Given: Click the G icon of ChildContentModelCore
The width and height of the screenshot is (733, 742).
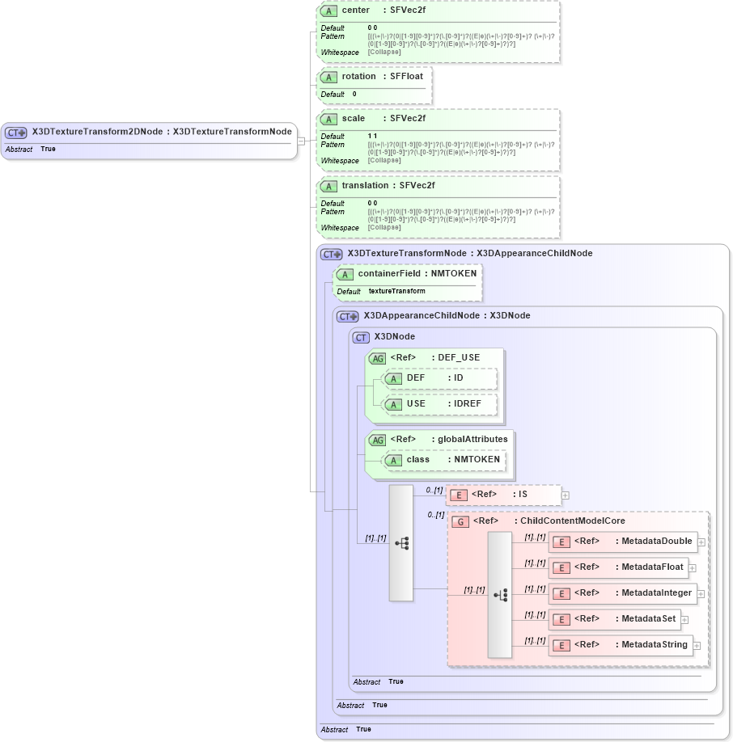Looking at the screenshot, I should 460,522.
